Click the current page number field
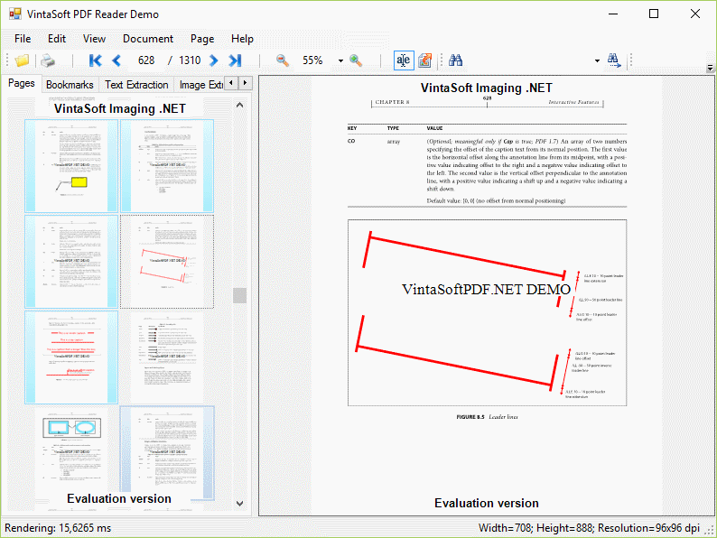Viewport: 717px width, 538px height. [x=146, y=60]
